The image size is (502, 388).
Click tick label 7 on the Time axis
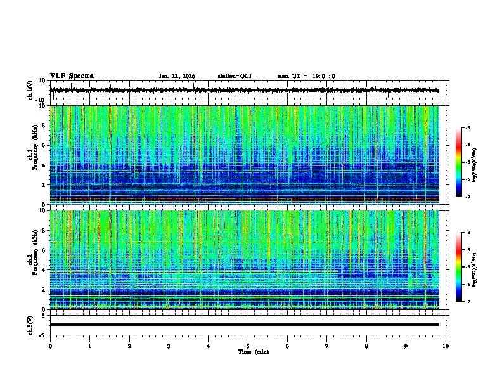pyautogui.click(x=327, y=346)
